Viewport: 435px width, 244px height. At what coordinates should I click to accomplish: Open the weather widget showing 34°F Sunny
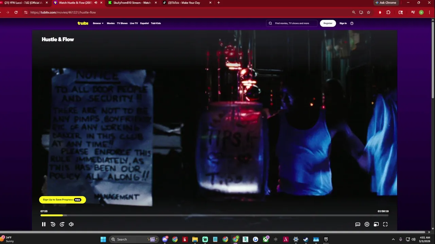7,239
